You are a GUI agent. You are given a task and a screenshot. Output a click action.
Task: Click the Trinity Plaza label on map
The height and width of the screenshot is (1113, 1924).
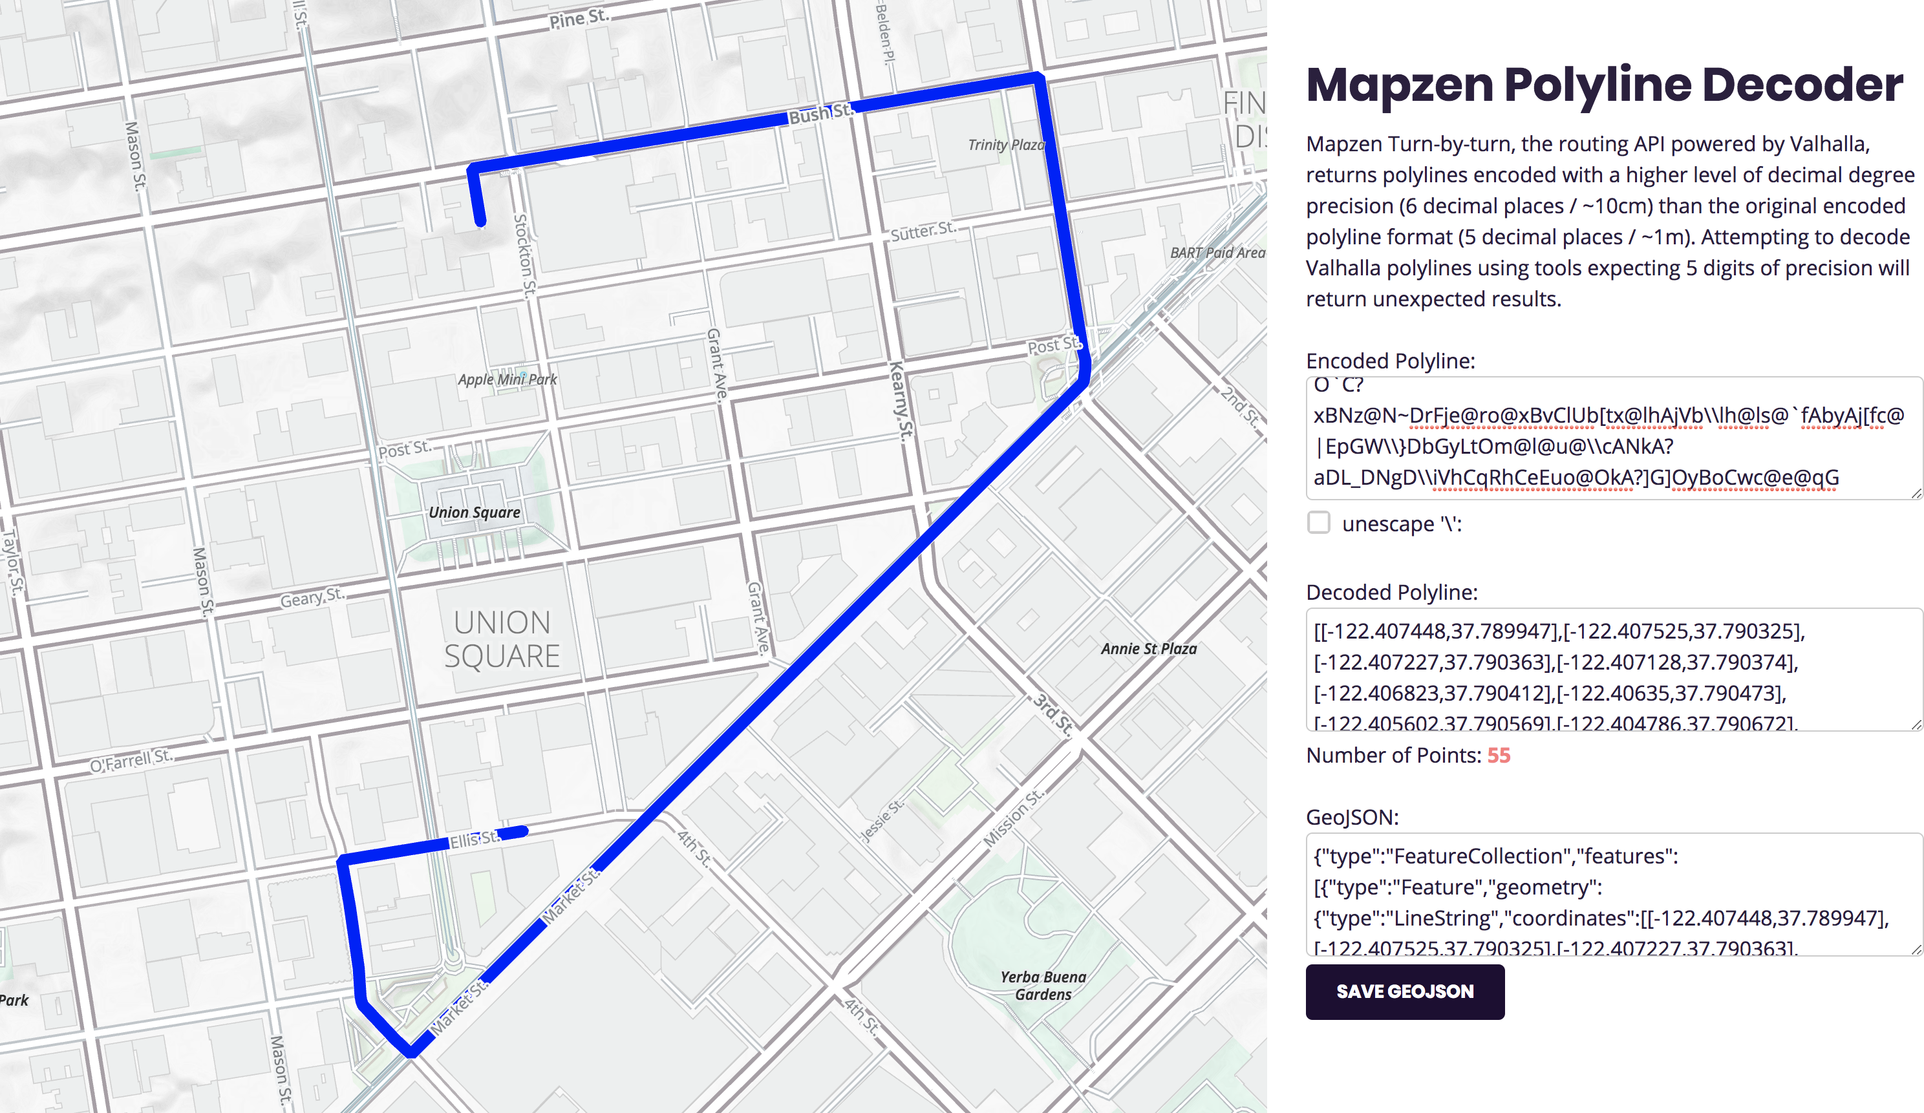point(1005,145)
